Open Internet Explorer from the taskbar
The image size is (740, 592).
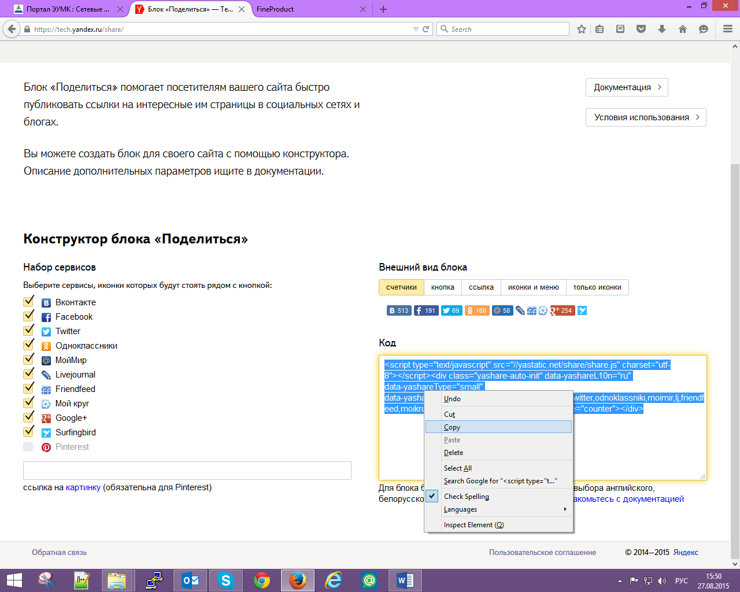(x=334, y=580)
